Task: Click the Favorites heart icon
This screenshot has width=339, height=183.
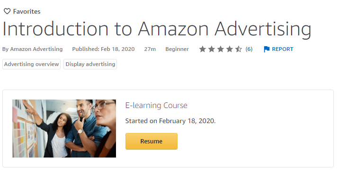Action: 7,11
